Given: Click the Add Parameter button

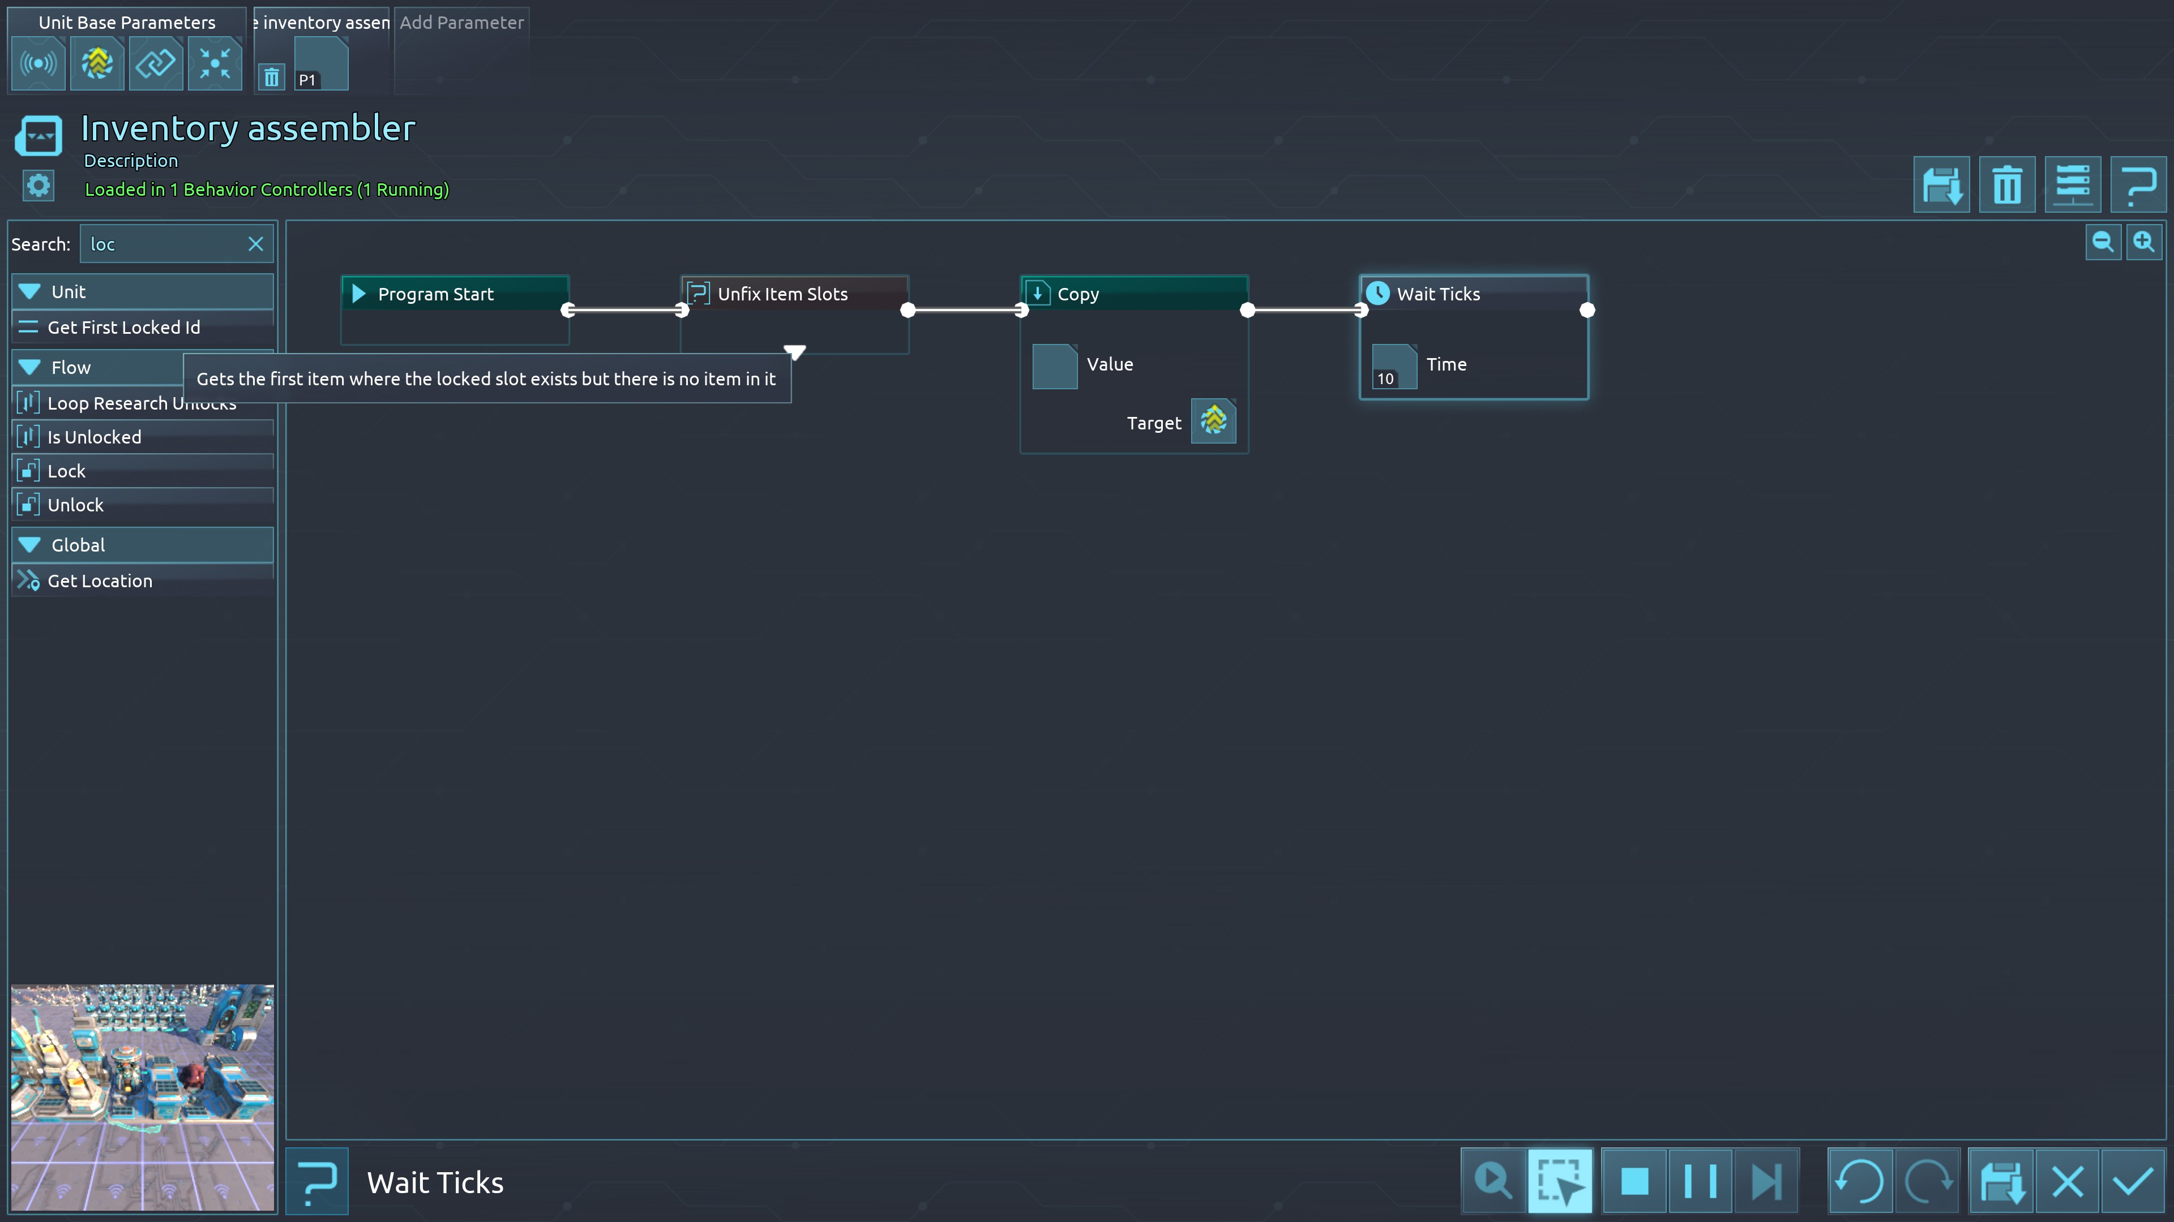Looking at the screenshot, I should [461, 23].
